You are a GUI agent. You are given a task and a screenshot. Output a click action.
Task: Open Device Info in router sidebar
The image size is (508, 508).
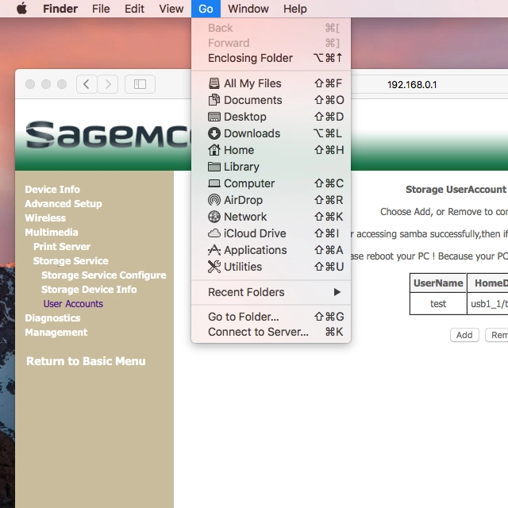pyautogui.click(x=52, y=189)
